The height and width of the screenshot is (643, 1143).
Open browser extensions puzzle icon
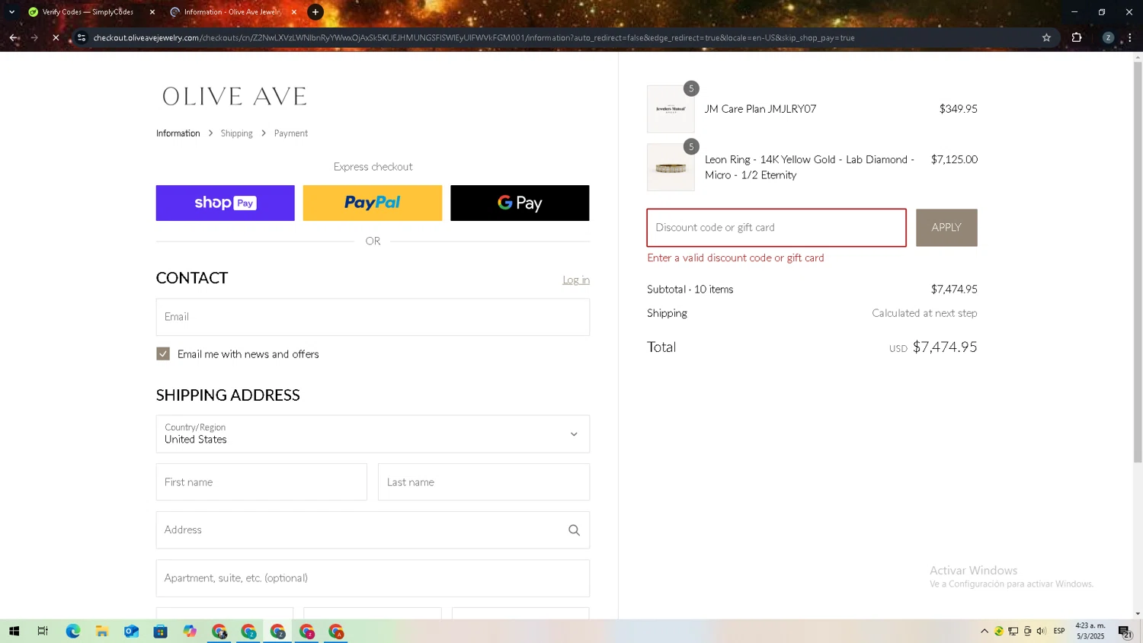point(1077,37)
